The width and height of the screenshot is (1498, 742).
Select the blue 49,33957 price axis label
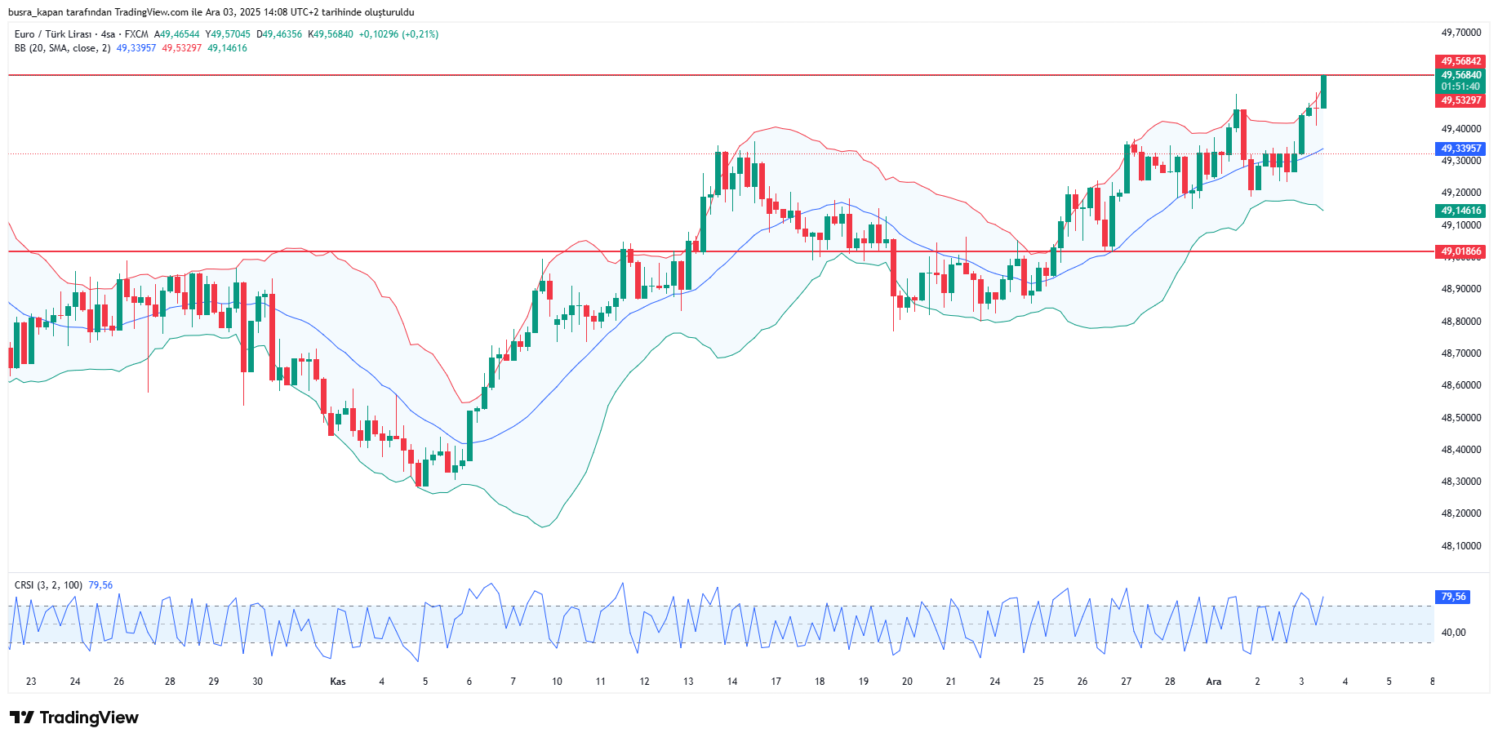point(1460,149)
